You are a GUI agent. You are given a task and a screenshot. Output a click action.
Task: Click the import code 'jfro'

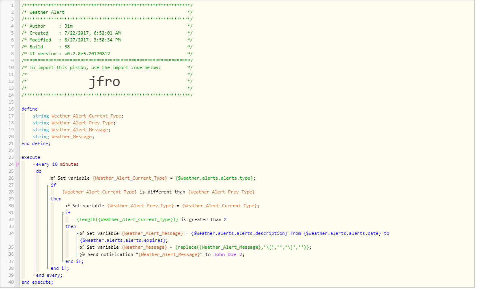104,82
